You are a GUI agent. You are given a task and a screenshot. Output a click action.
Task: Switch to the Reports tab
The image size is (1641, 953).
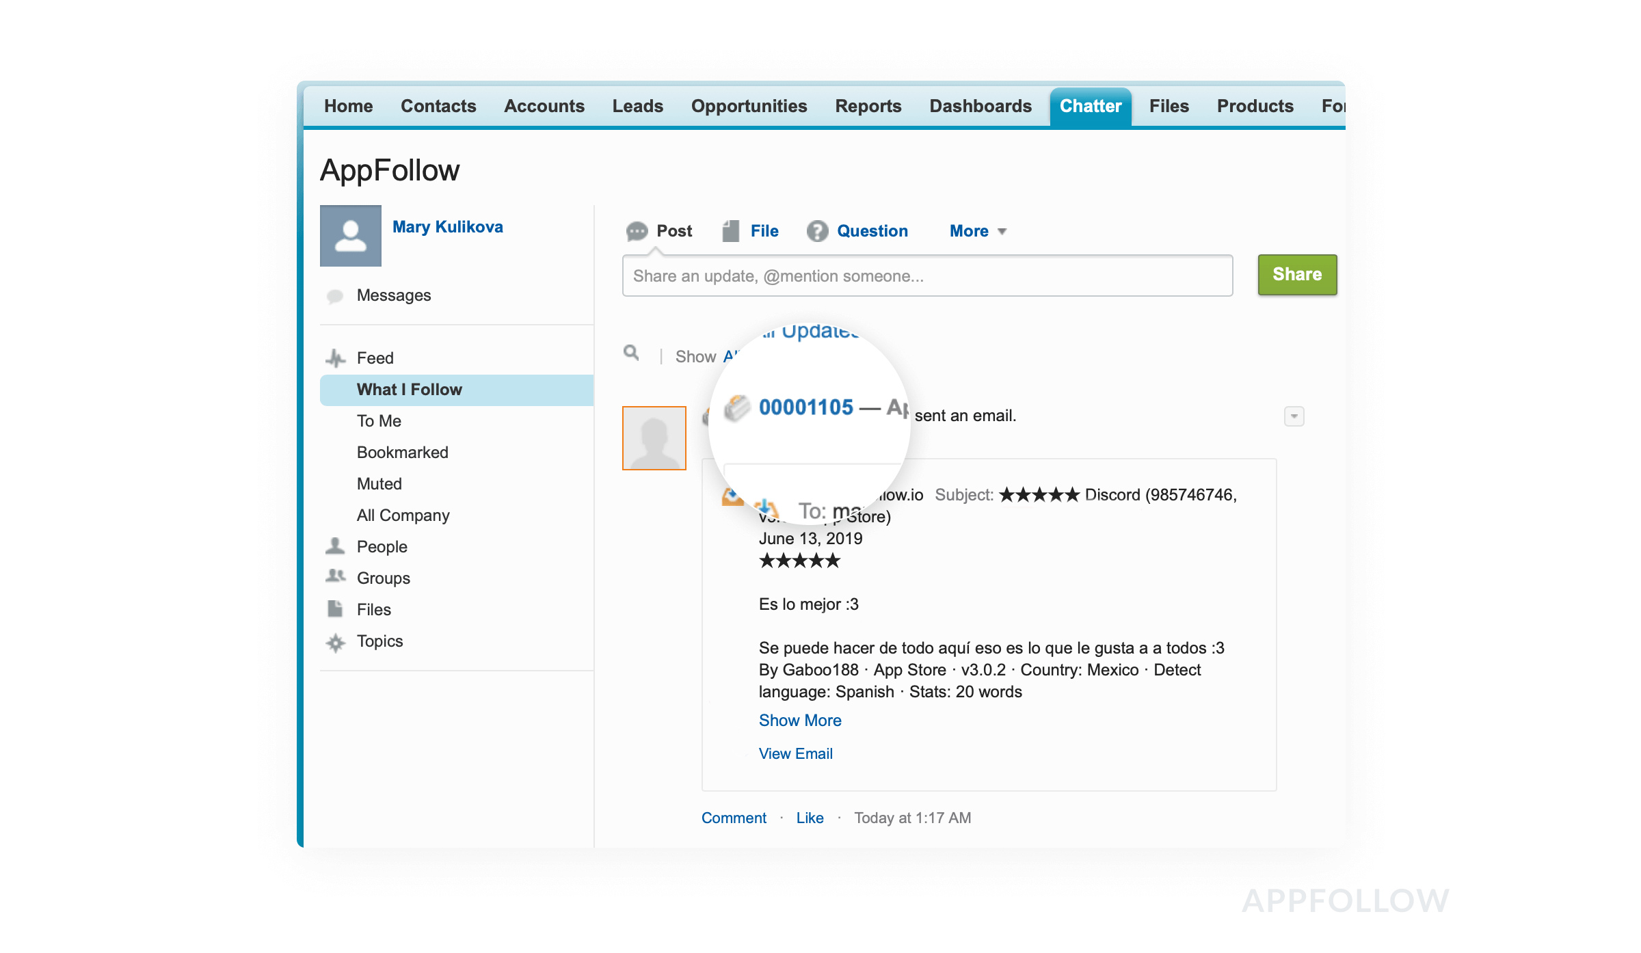tap(868, 106)
